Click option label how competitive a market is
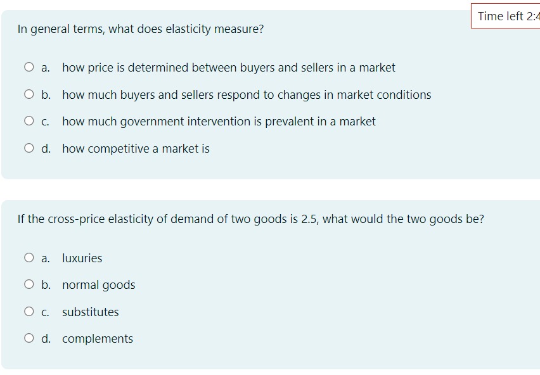The image size is (540, 375). pos(137,148)
